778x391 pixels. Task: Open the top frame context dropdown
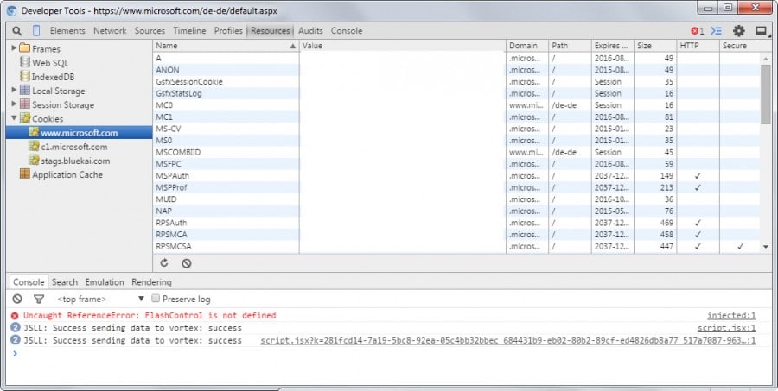coord(97,299)
